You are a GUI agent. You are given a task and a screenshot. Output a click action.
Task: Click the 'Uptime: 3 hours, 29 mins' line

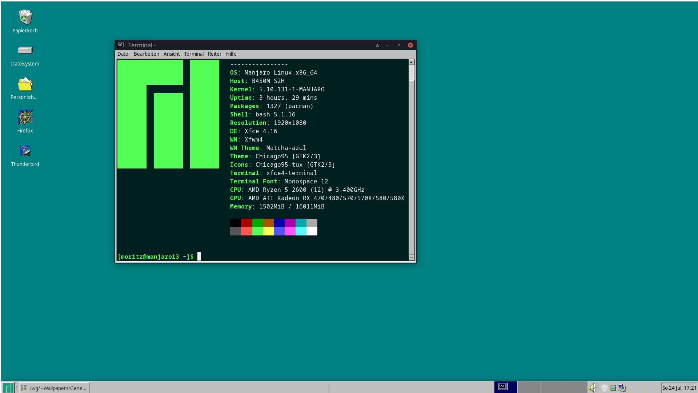[273, 98]
